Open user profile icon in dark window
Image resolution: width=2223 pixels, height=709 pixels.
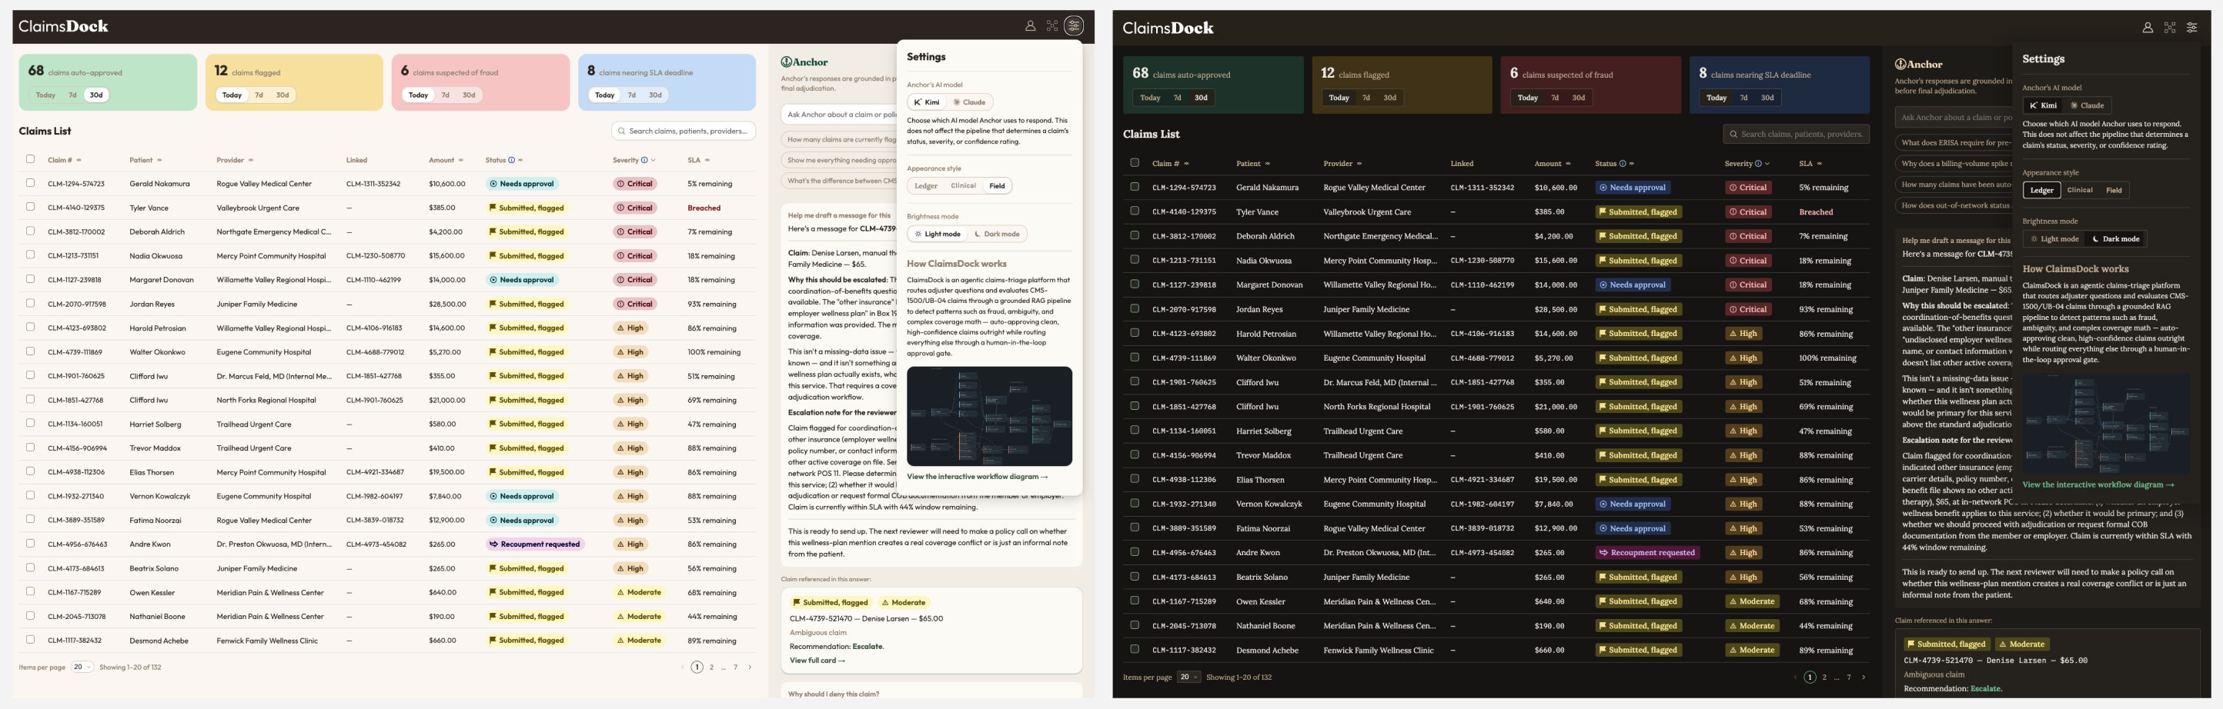2147,28
